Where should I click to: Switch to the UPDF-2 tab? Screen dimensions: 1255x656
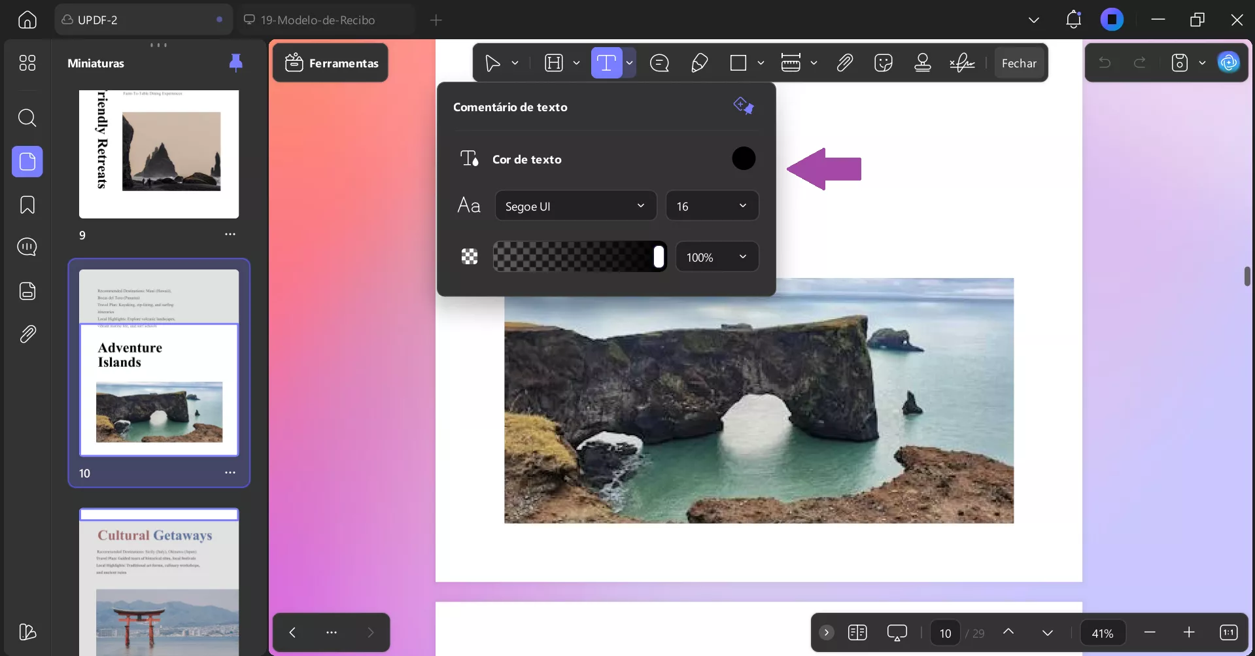[x=98, y=20]
